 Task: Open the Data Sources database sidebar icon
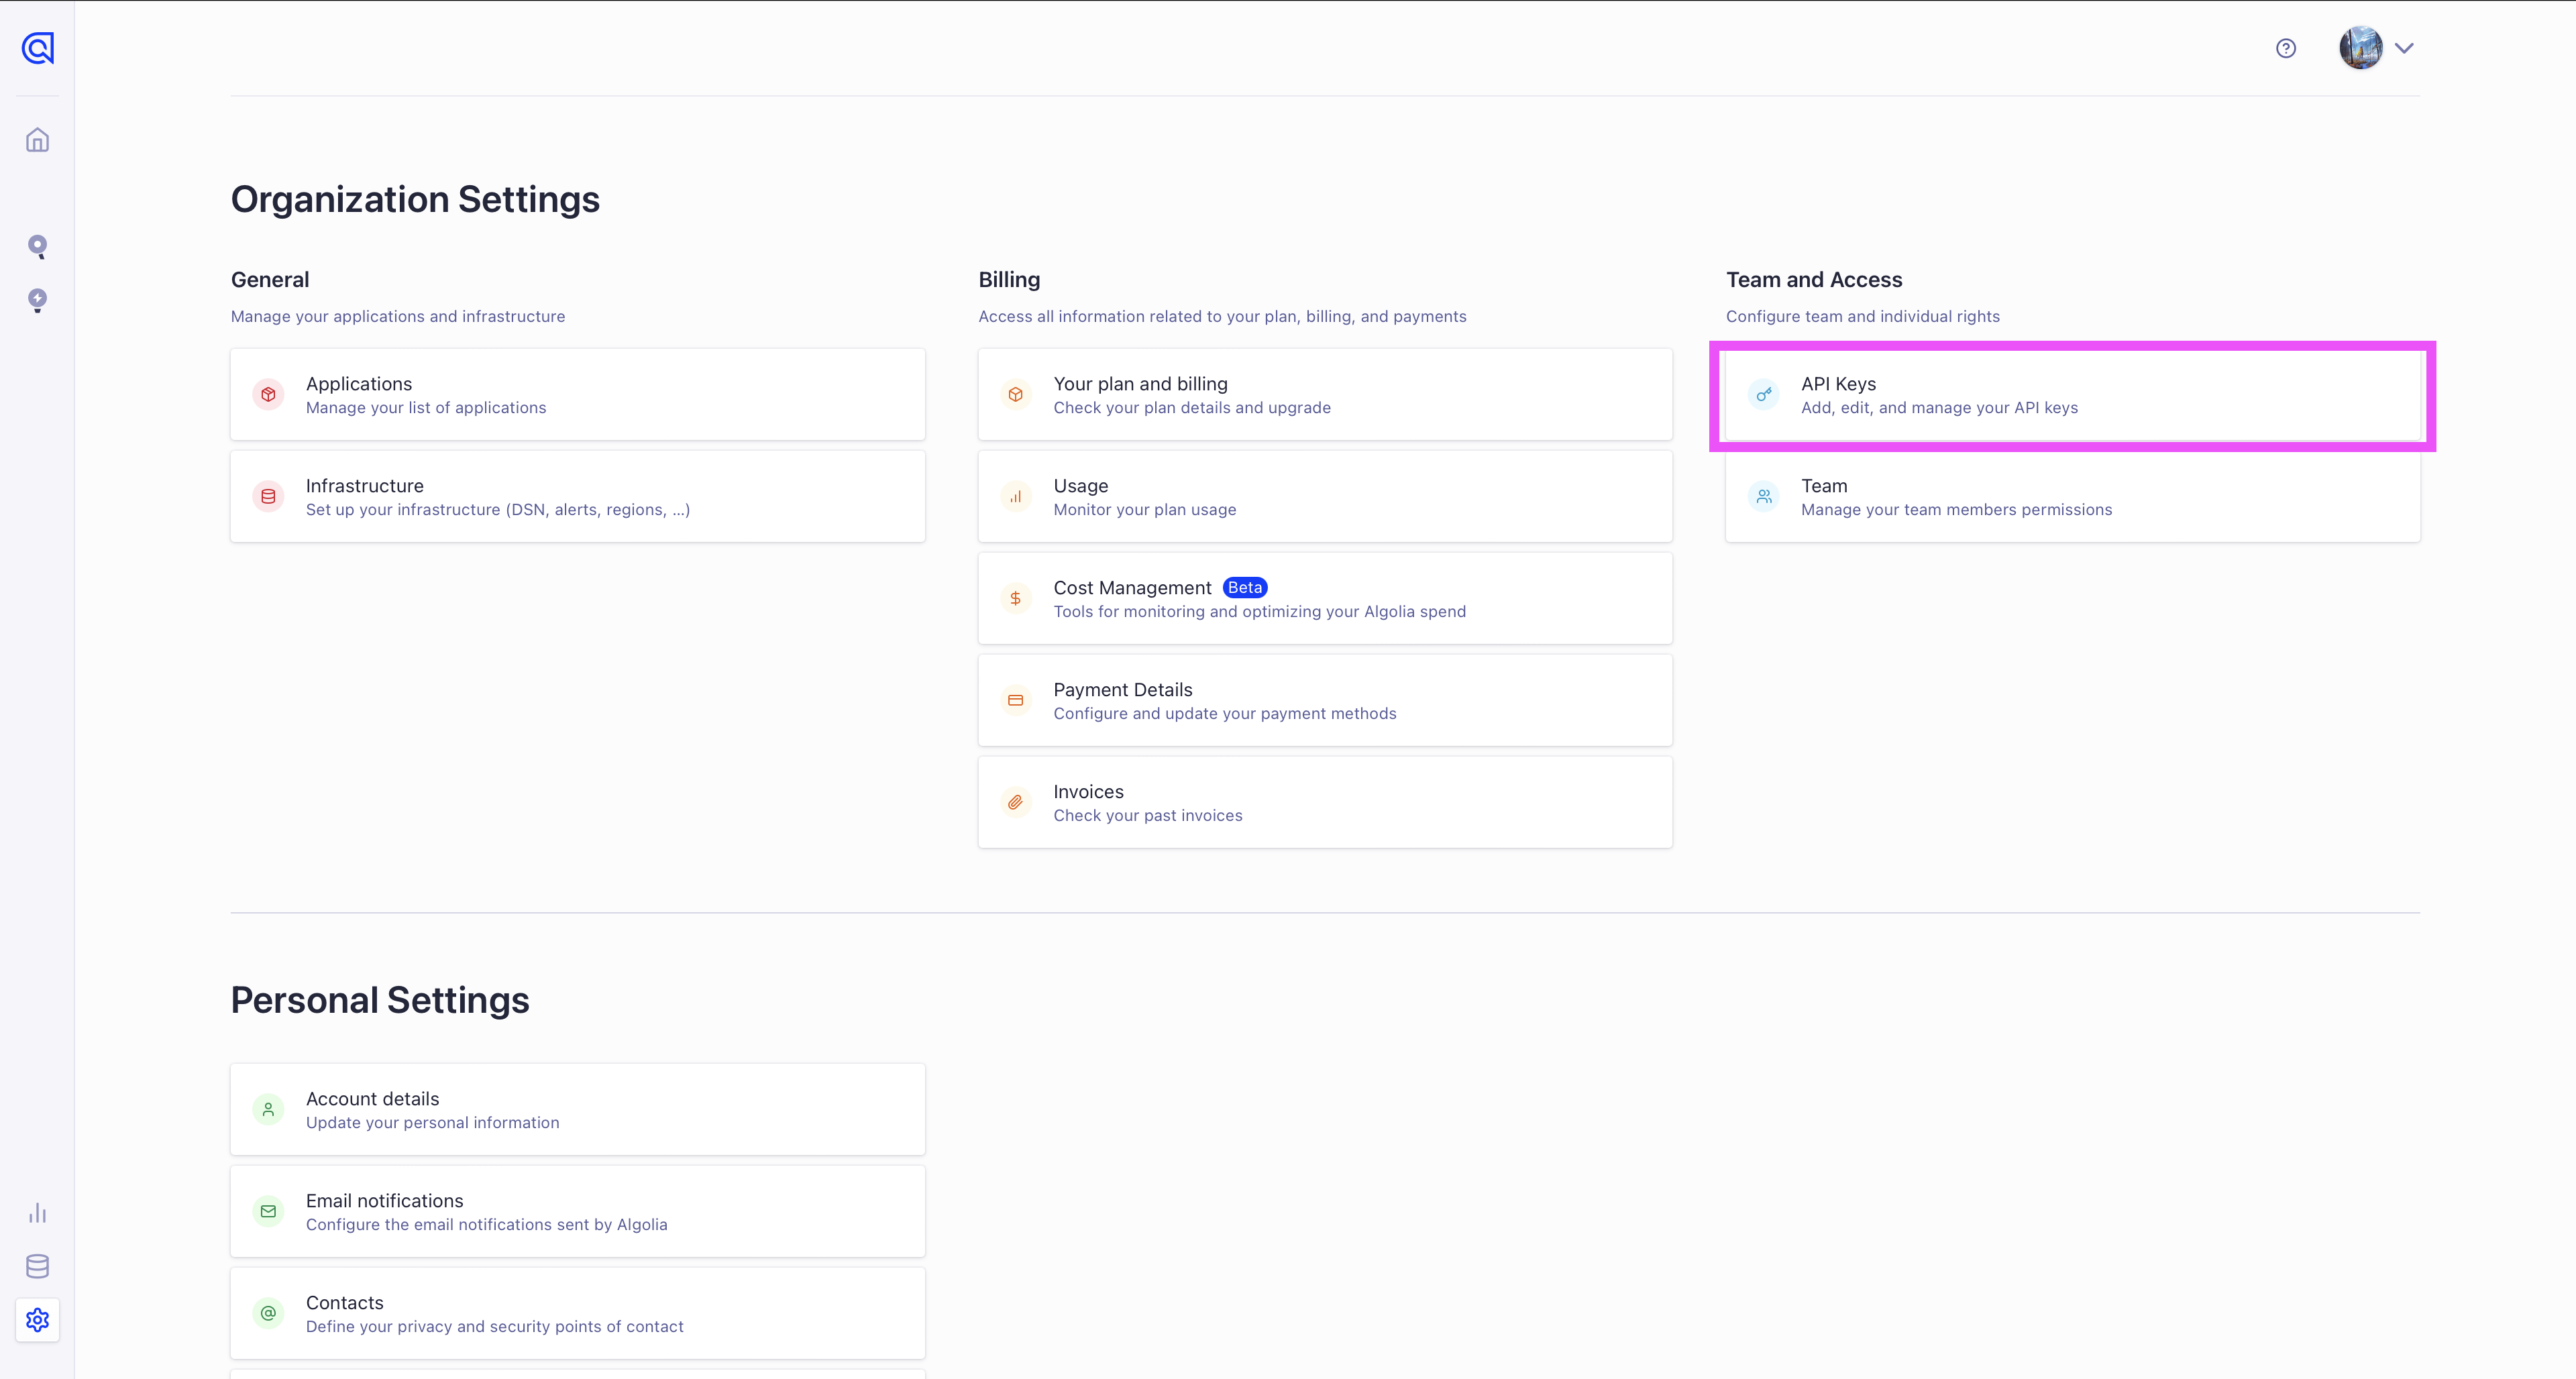[x=37, y=1266]
